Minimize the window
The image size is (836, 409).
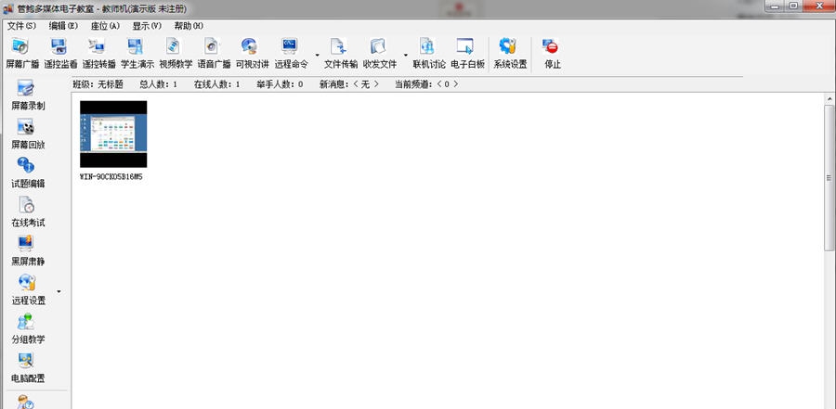click(x=776, y=6)
